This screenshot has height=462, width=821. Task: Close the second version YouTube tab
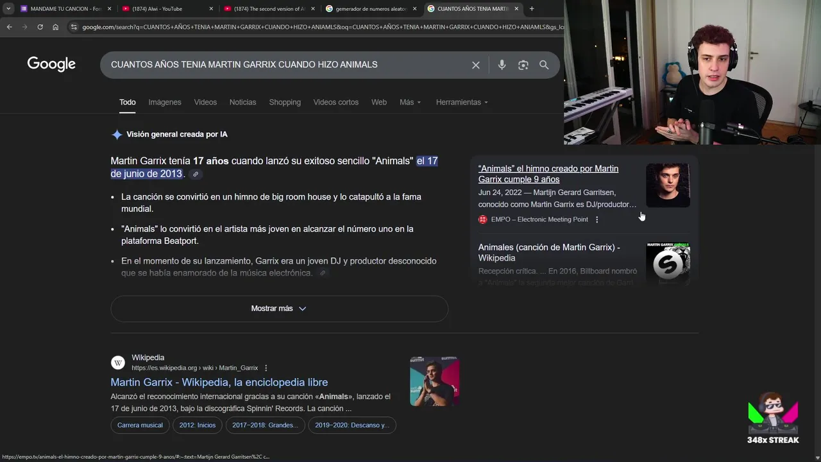point(312,8)
